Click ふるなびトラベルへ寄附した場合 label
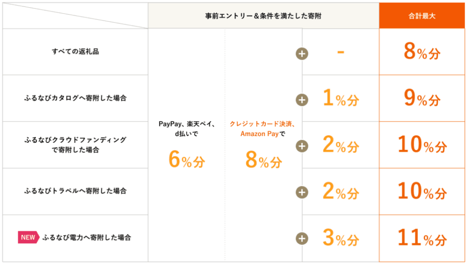Screen dimensions: 467x264 (75, 191)
